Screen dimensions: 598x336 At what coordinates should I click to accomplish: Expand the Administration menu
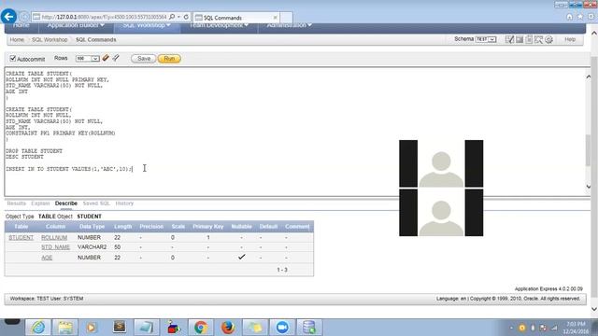click(x=289, y=26)
